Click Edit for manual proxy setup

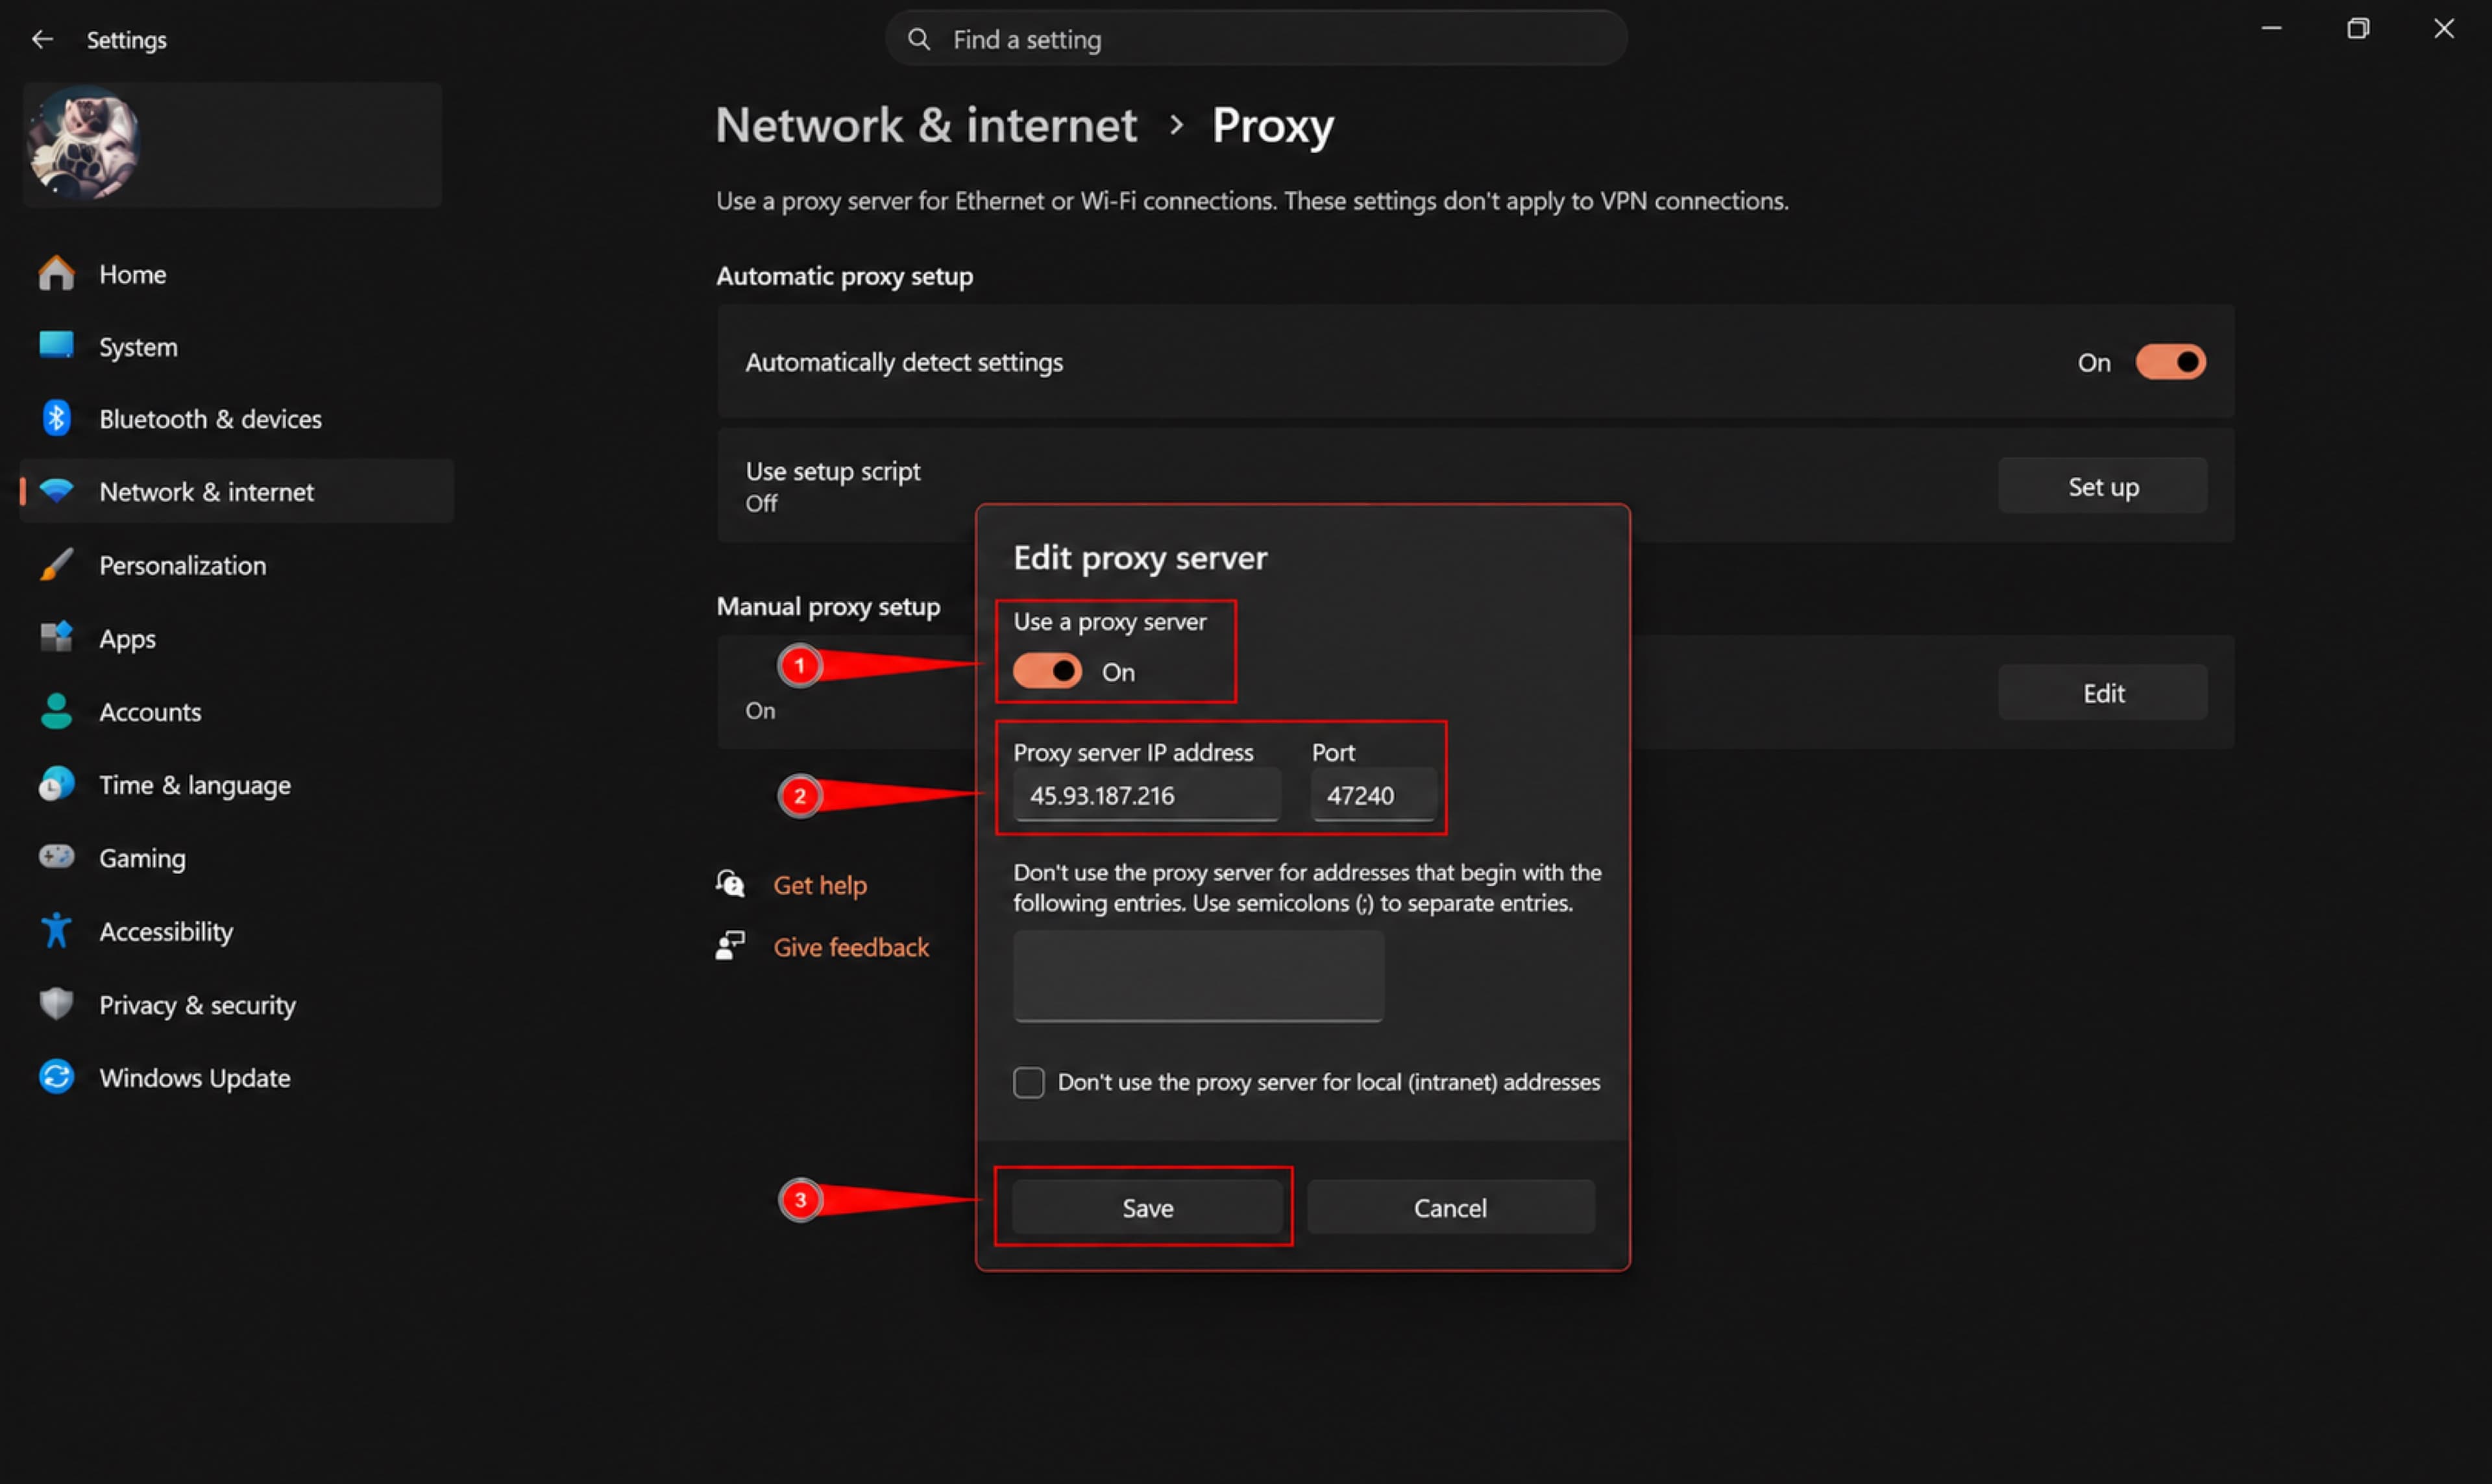(2102, 692)
